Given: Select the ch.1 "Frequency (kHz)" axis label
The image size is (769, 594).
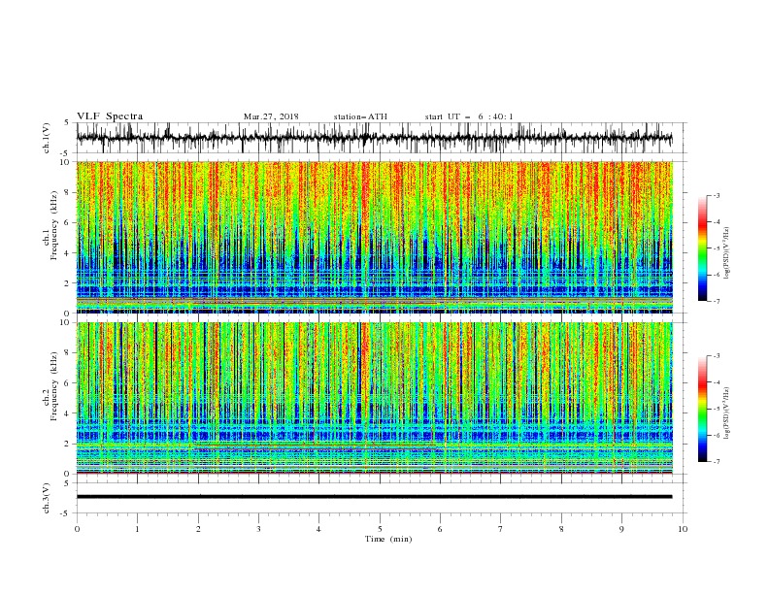Looking at the screenshot, I should (x=53, y=223).
